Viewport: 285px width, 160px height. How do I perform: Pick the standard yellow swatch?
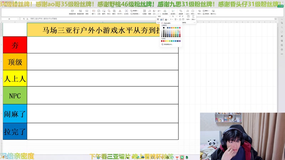(x=167, y=41)
